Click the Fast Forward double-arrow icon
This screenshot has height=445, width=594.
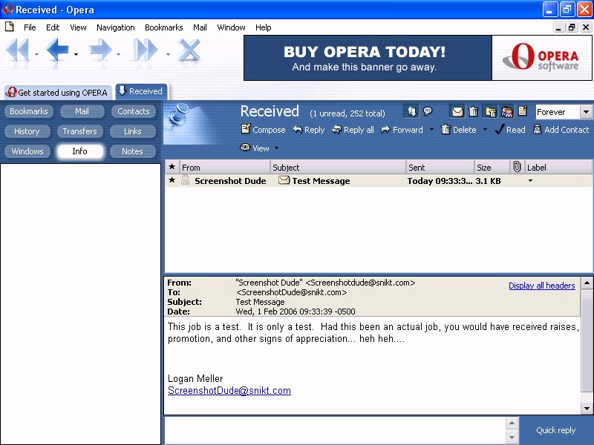[x=145, y=50]
